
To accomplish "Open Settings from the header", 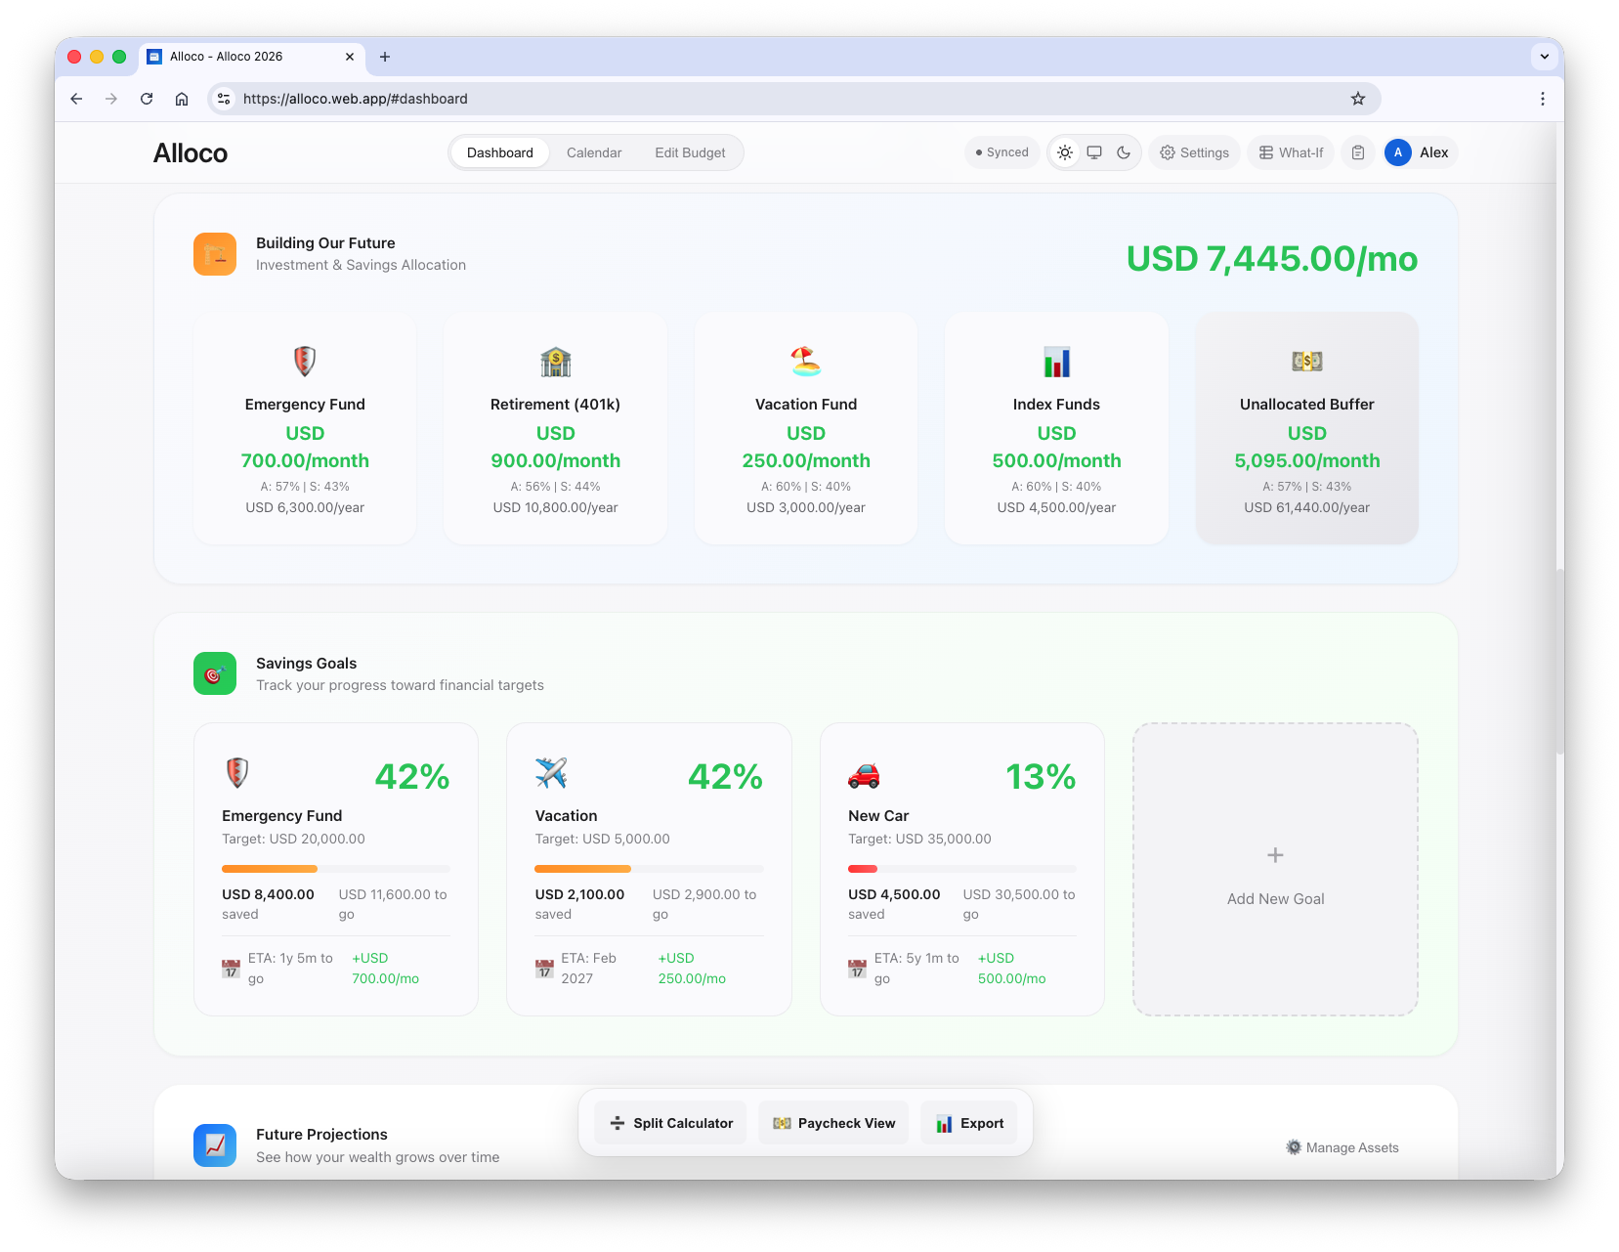I will pyautogui.click(x=1194, y=152).
